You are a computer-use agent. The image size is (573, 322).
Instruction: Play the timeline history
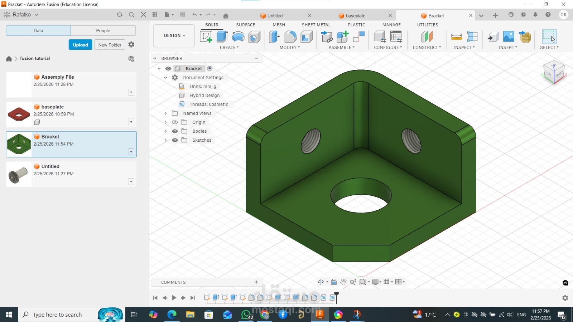point(174,298)
